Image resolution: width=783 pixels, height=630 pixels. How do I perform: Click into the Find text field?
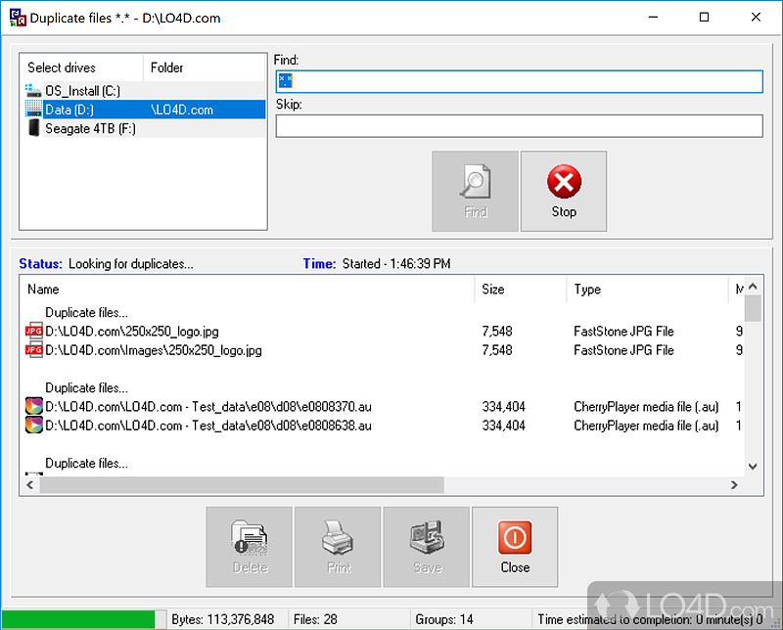519,81
